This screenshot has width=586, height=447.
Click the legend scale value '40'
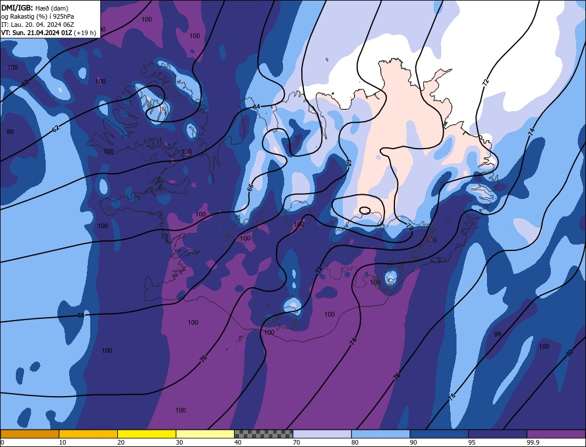(238, 442)
